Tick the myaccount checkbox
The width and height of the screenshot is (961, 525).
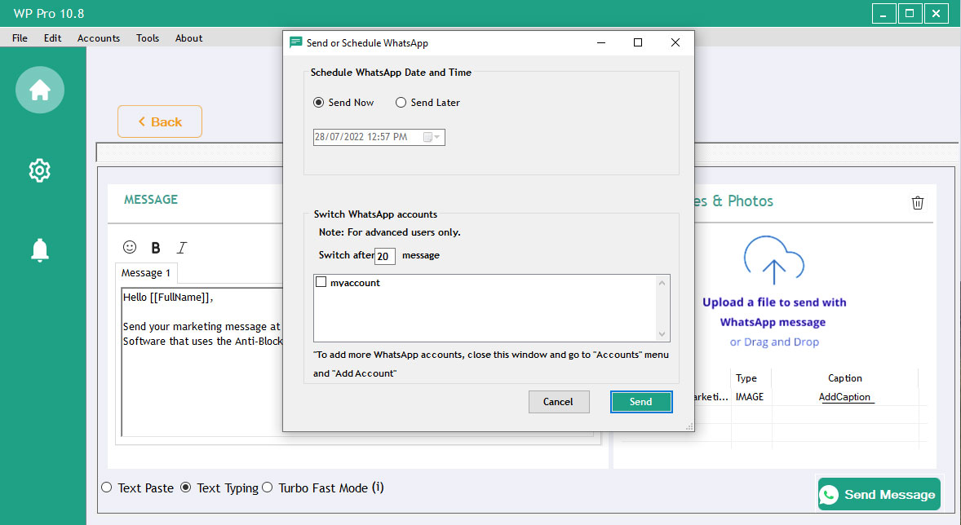tap(321, 282)
